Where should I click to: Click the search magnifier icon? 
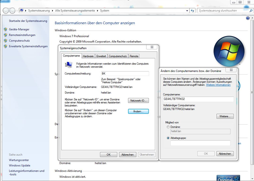tap(251, 10)
